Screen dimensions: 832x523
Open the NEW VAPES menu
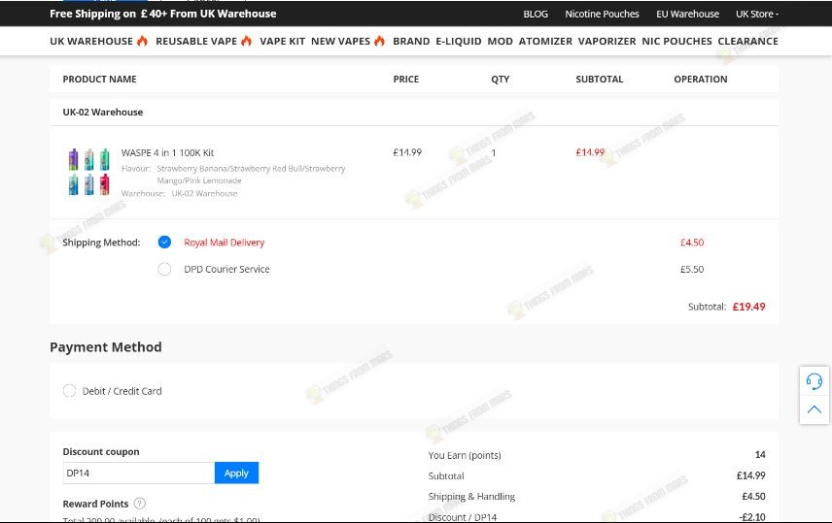[340, 42]
